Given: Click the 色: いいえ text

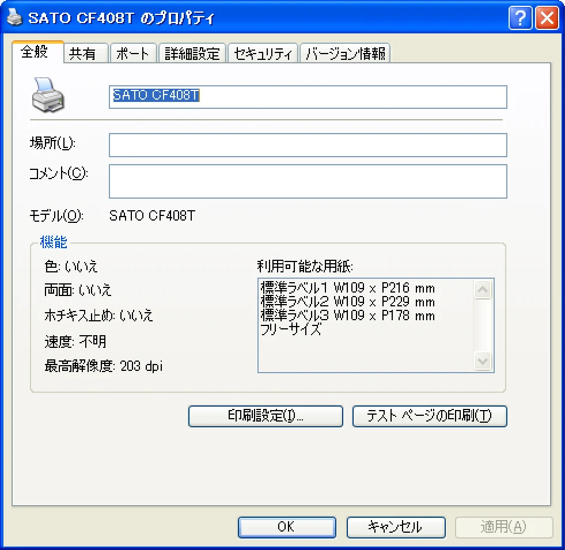Looking at the screenshot, I should pos(71,266).
